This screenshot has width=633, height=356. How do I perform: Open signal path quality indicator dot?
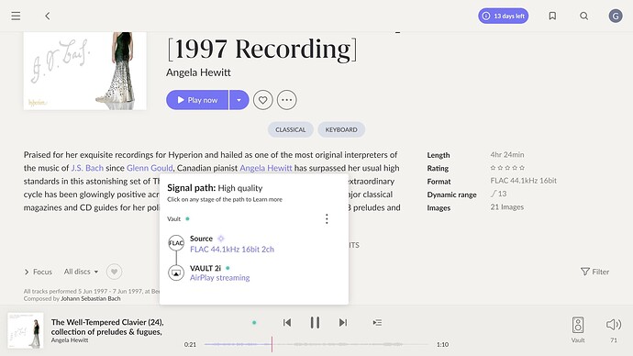click(x=254, y=322)
